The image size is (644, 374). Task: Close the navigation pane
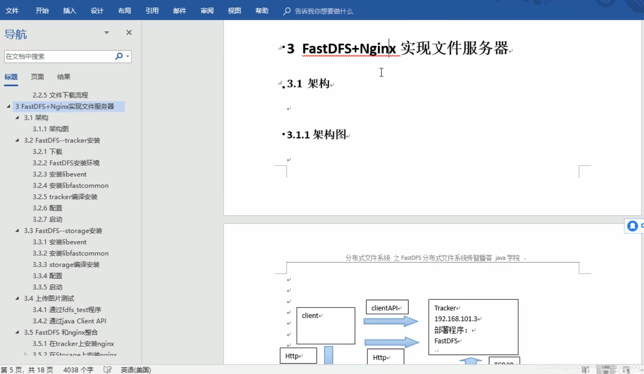(x=129, y=33)
